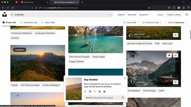Select the Landscape Orientation tag

click(x=45, y=33)
